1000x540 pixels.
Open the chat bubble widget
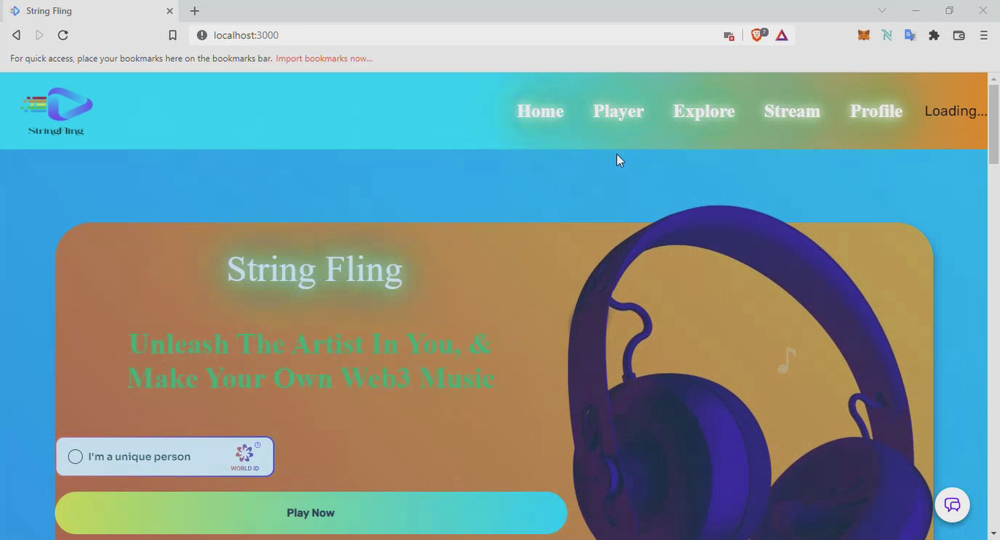coord(952,505)
